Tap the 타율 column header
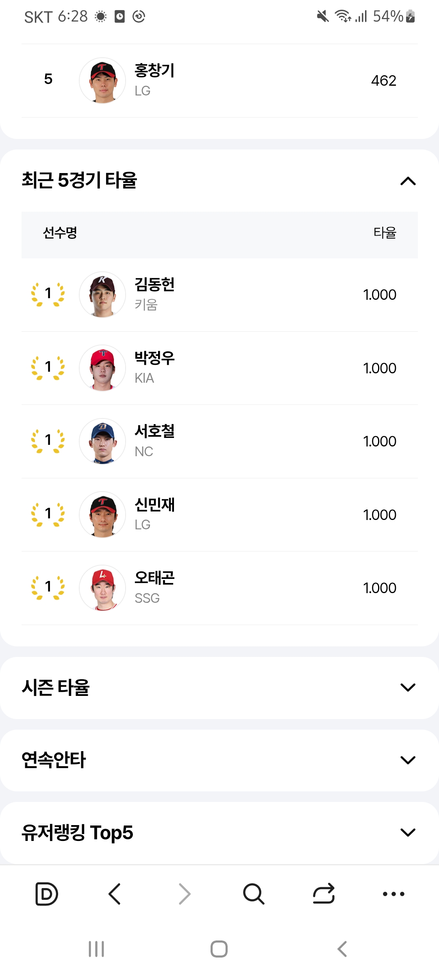The width and height of the screenshot is (439, 975). tap(385, 233)
